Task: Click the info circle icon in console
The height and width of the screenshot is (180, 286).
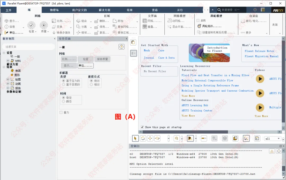Action: [x=279, y=151]
